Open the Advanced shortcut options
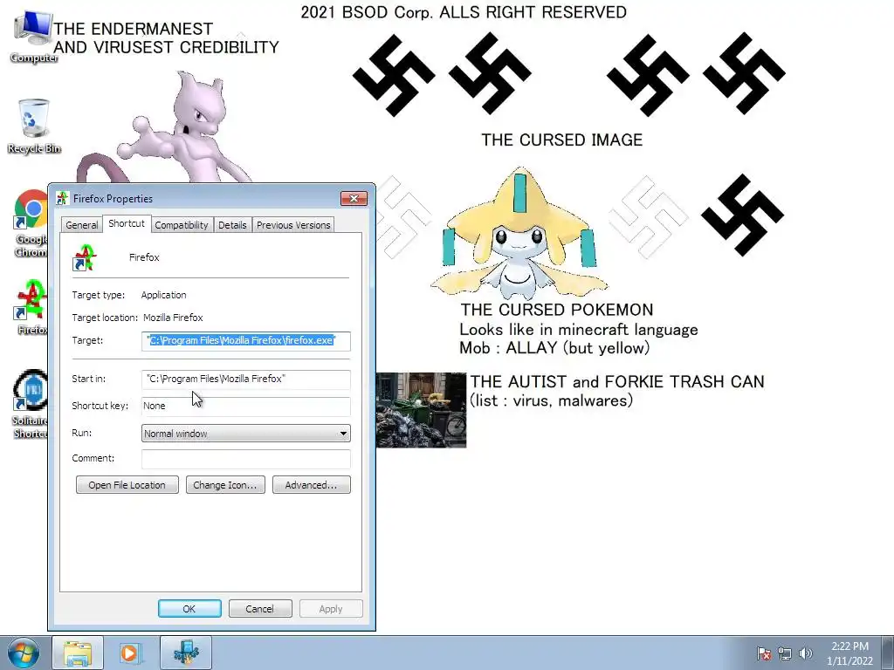 coord(312,485)
